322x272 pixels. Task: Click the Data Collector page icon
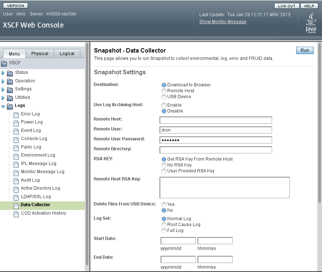(x=16, y=205)
